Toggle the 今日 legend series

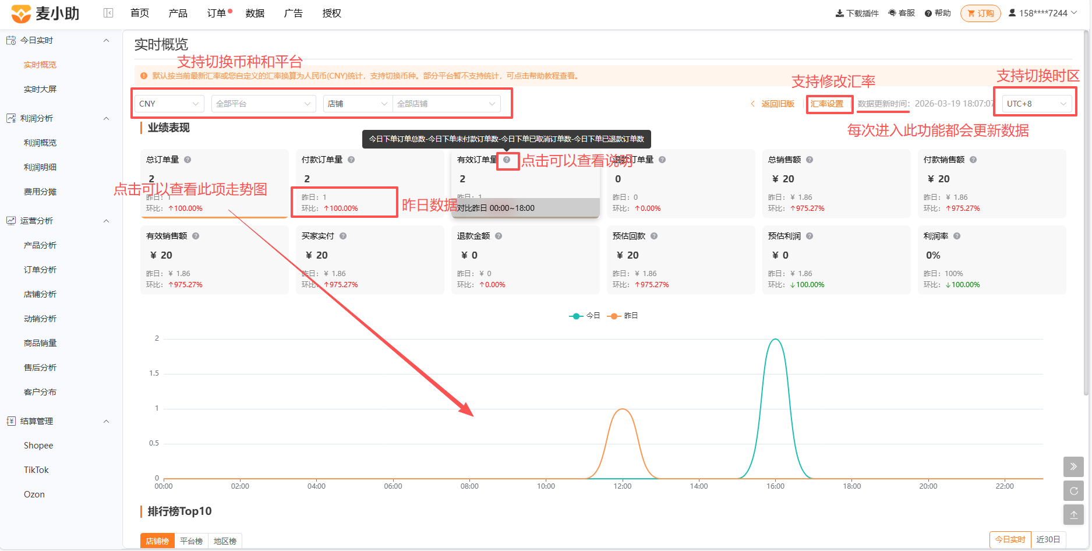(585, 316)
